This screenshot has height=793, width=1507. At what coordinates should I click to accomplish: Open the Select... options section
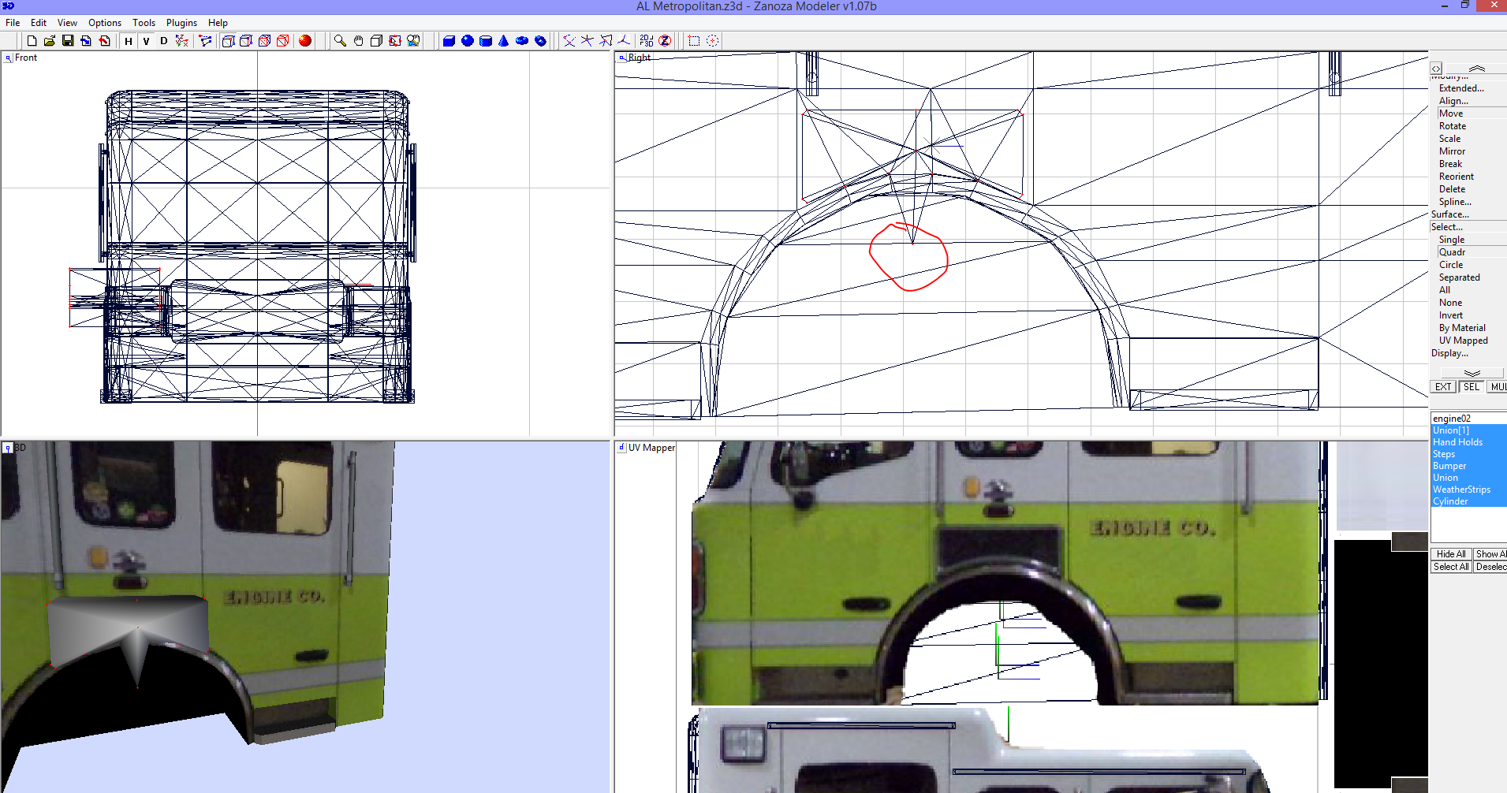(1449, 226)
